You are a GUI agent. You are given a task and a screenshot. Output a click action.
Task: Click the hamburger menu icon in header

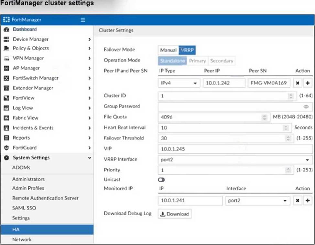(83, 20)
